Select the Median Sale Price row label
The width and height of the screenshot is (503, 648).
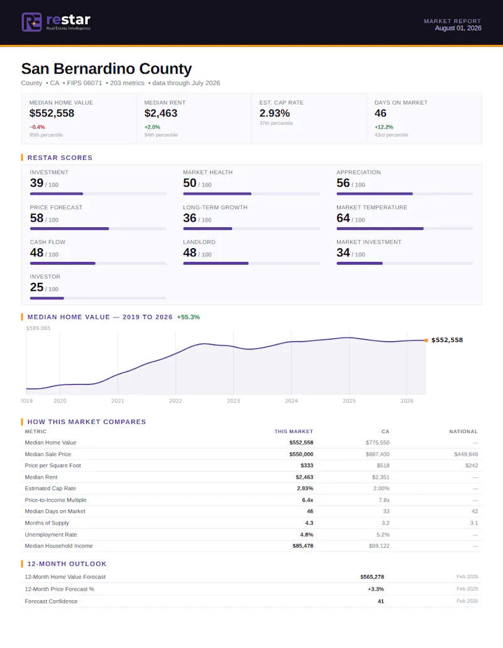coord(48,454)
